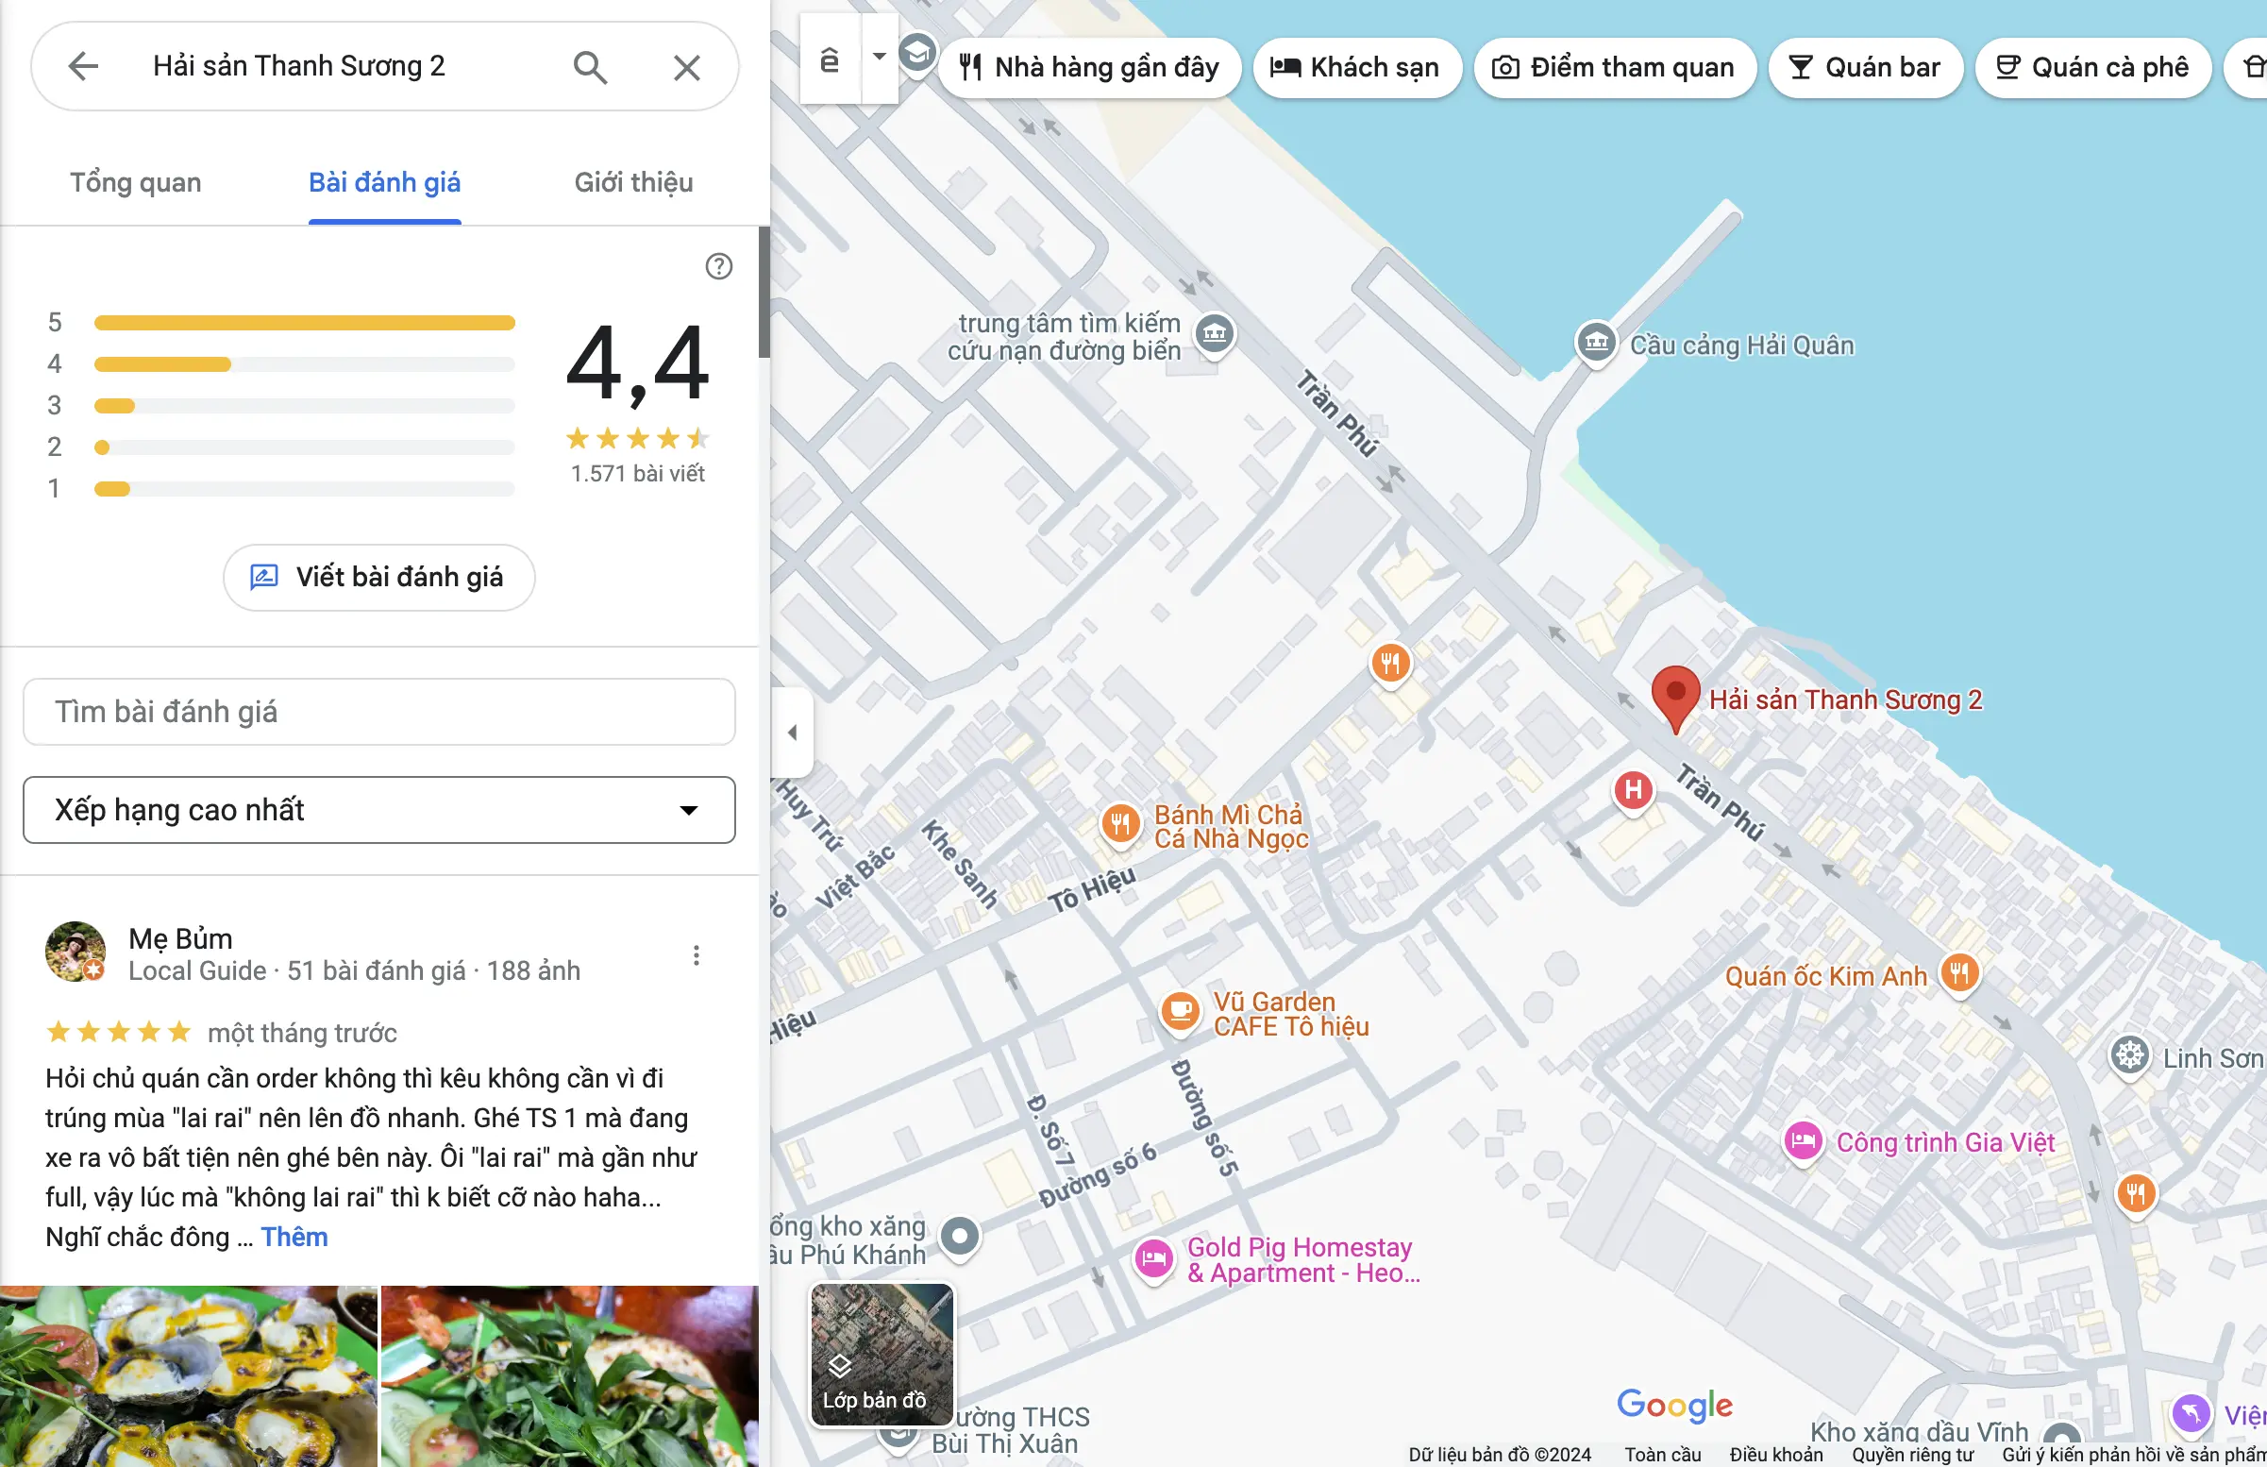Click Viết bài đánh giá button
Viewport: 2267px width, 1467px height.
[379, 578]
